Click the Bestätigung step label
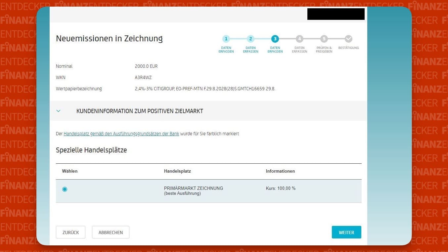The height and width of the screenshot is (252, 448). click(348, 48)
